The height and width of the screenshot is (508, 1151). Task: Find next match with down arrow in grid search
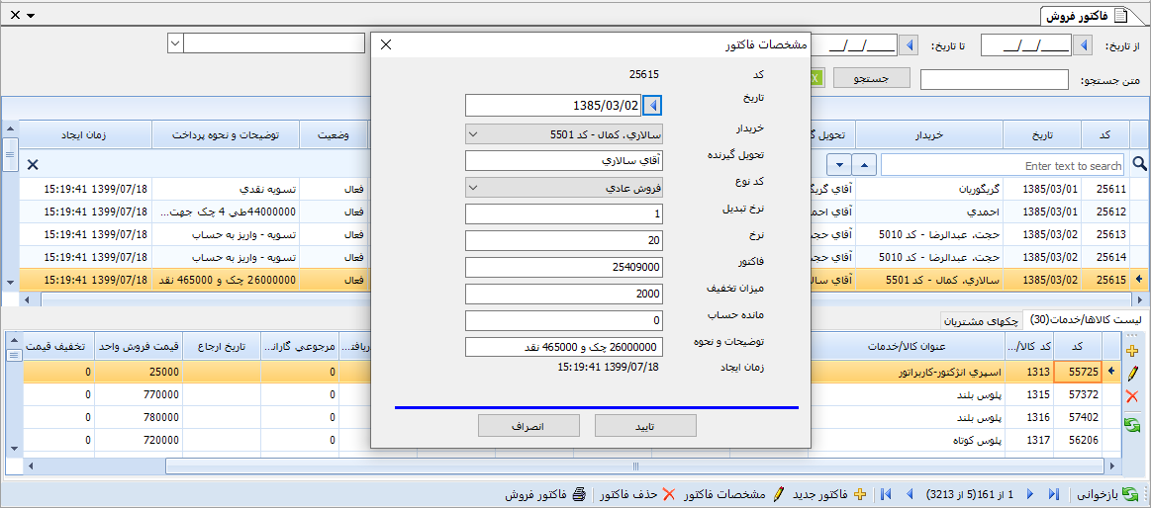click(840, 165)
